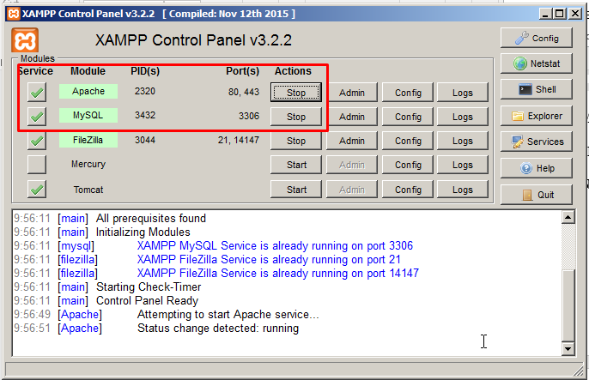Click the log vertical scrollbar thumb
Image resolution: width=589 pixels, height=380 pixels.
coord(568,305)
